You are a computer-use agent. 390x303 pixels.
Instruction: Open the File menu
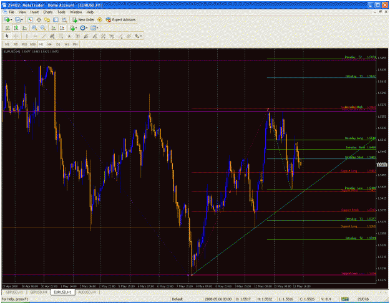pos(12,12)
